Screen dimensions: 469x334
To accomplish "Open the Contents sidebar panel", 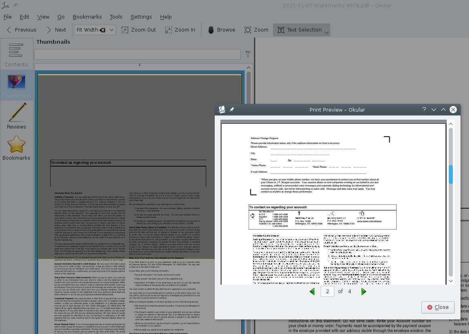I will pos(17,55).
